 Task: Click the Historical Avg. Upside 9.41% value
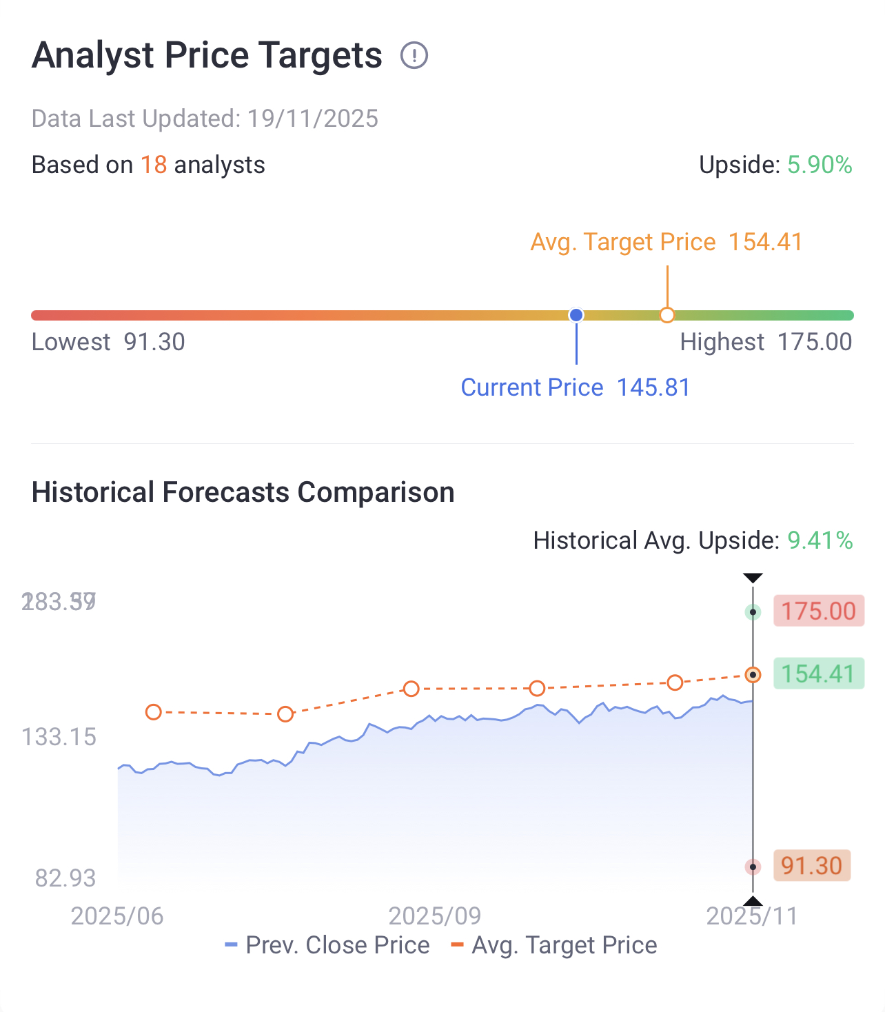pyautogui.click(x=820, y=540)
